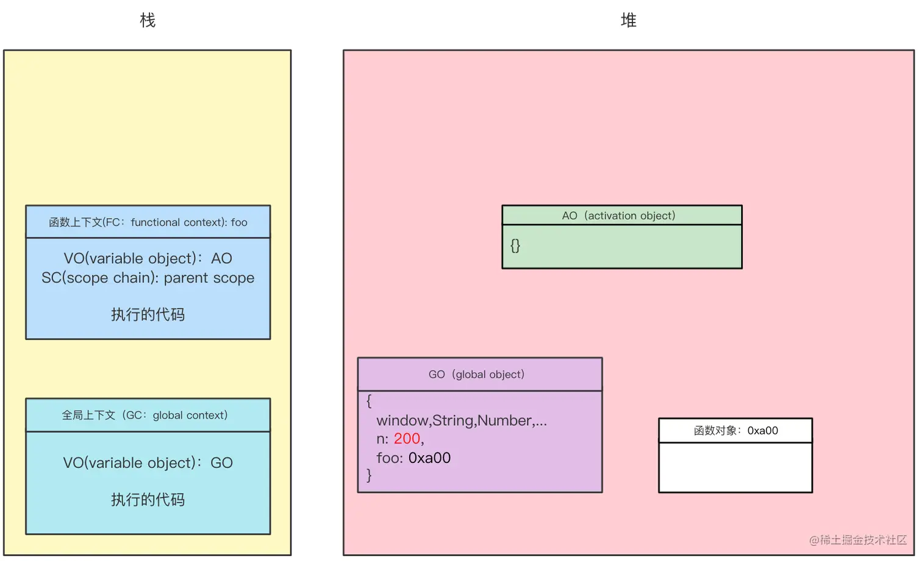Click the opening brace in GO box
Viewport: 922px width, 561px height.
click(x=369, y=401)
